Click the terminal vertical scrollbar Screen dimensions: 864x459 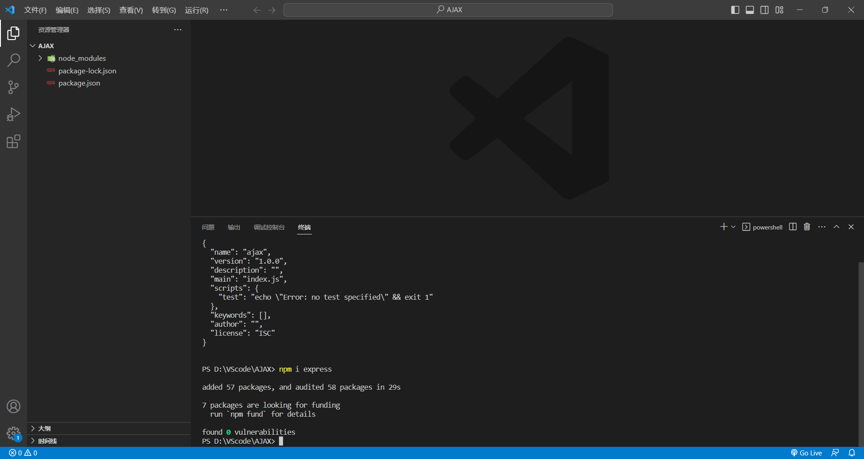tap(861, 354)
